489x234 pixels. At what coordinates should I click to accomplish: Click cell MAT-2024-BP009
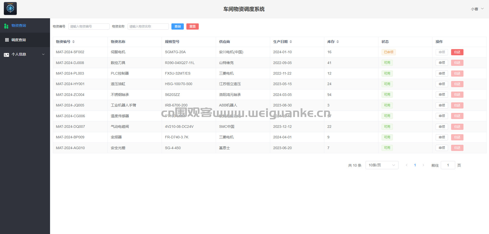click(70, 137)
